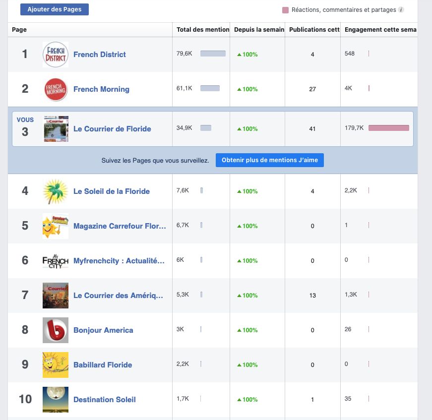The height and width of the screenshot is (420, 432).
Task: Click the 79,6K total mentions value
Action: (185, 54)
